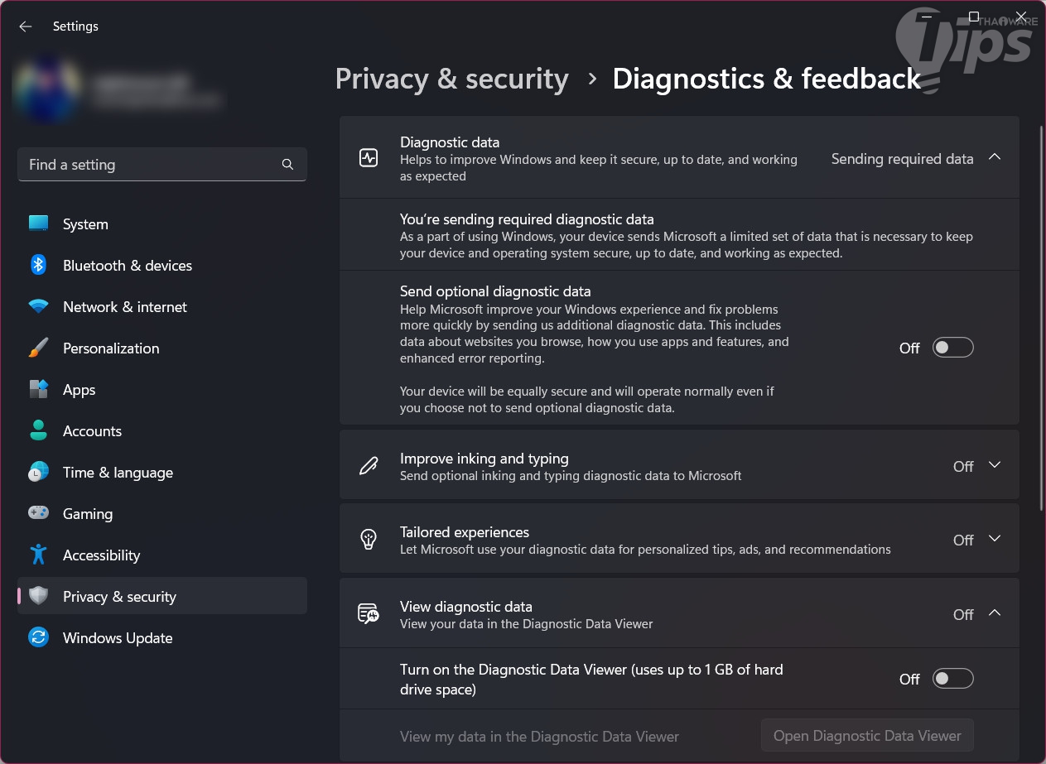
Task: Collapse the Diagnostic data section
Action: [x=995, y=157]
